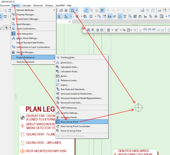This screenshot has height=155, width=170.
Task: Click the survey point crosshair marker
Action: pyautogui.click(x=138, y=108)
